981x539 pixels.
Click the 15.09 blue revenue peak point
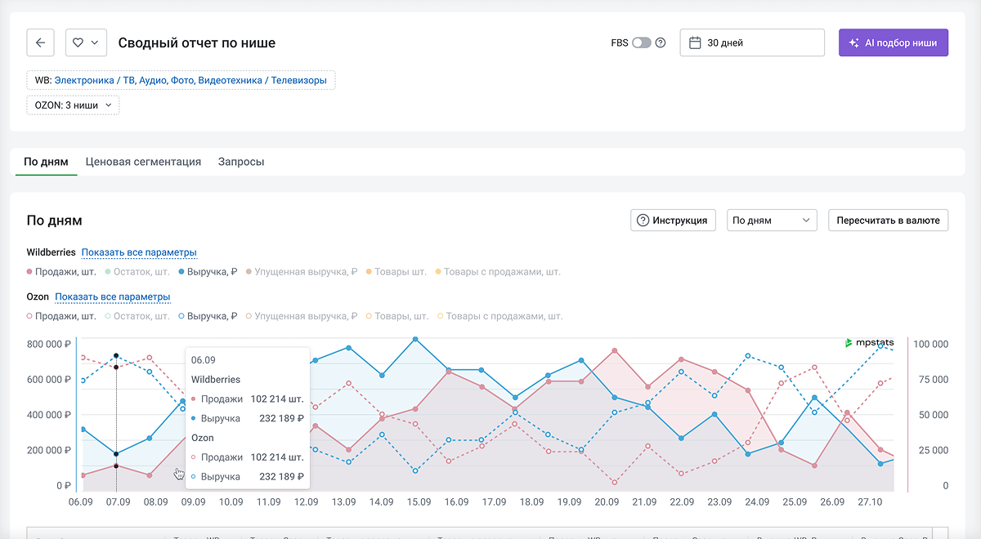pos(415,339)
